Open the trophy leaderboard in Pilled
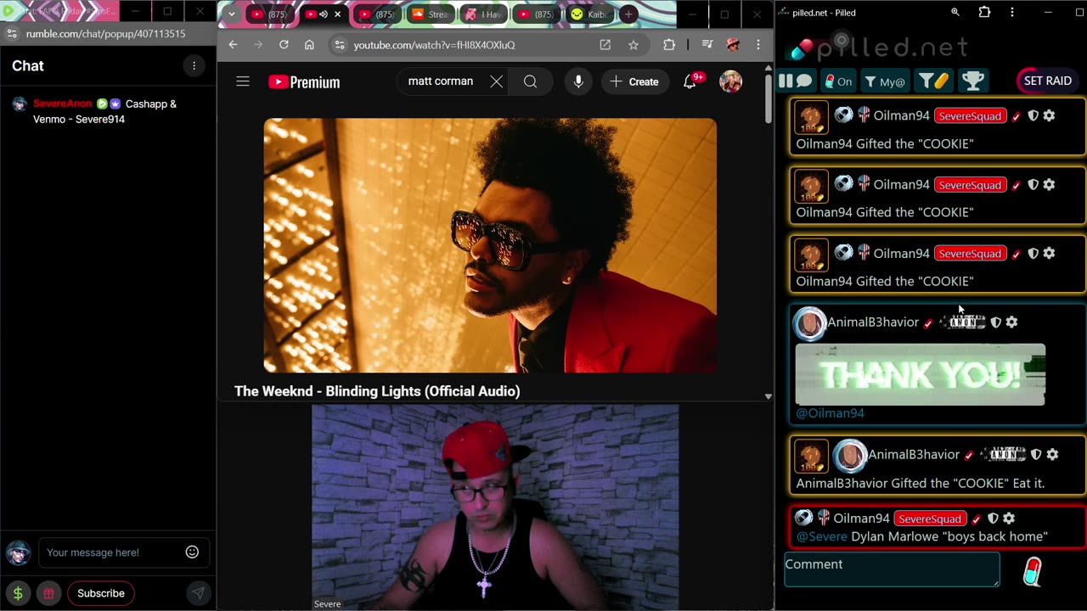The image size is (1087, 611). 973,81
